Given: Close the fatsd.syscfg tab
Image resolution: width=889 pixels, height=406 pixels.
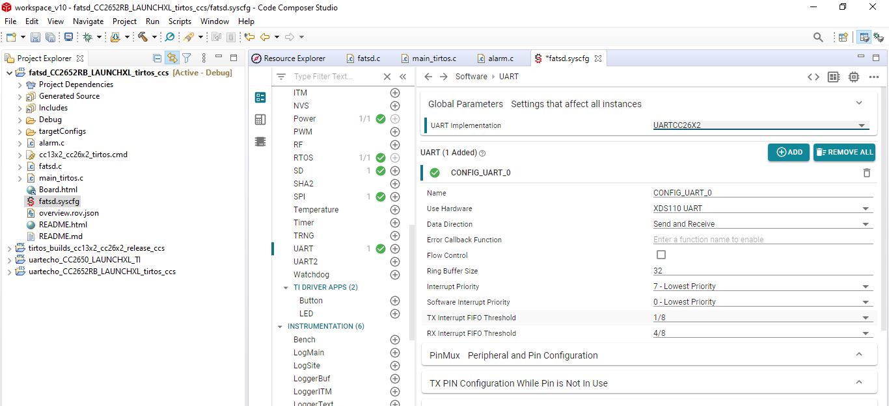Looking at the screenshot, I should tap(597, 58).
